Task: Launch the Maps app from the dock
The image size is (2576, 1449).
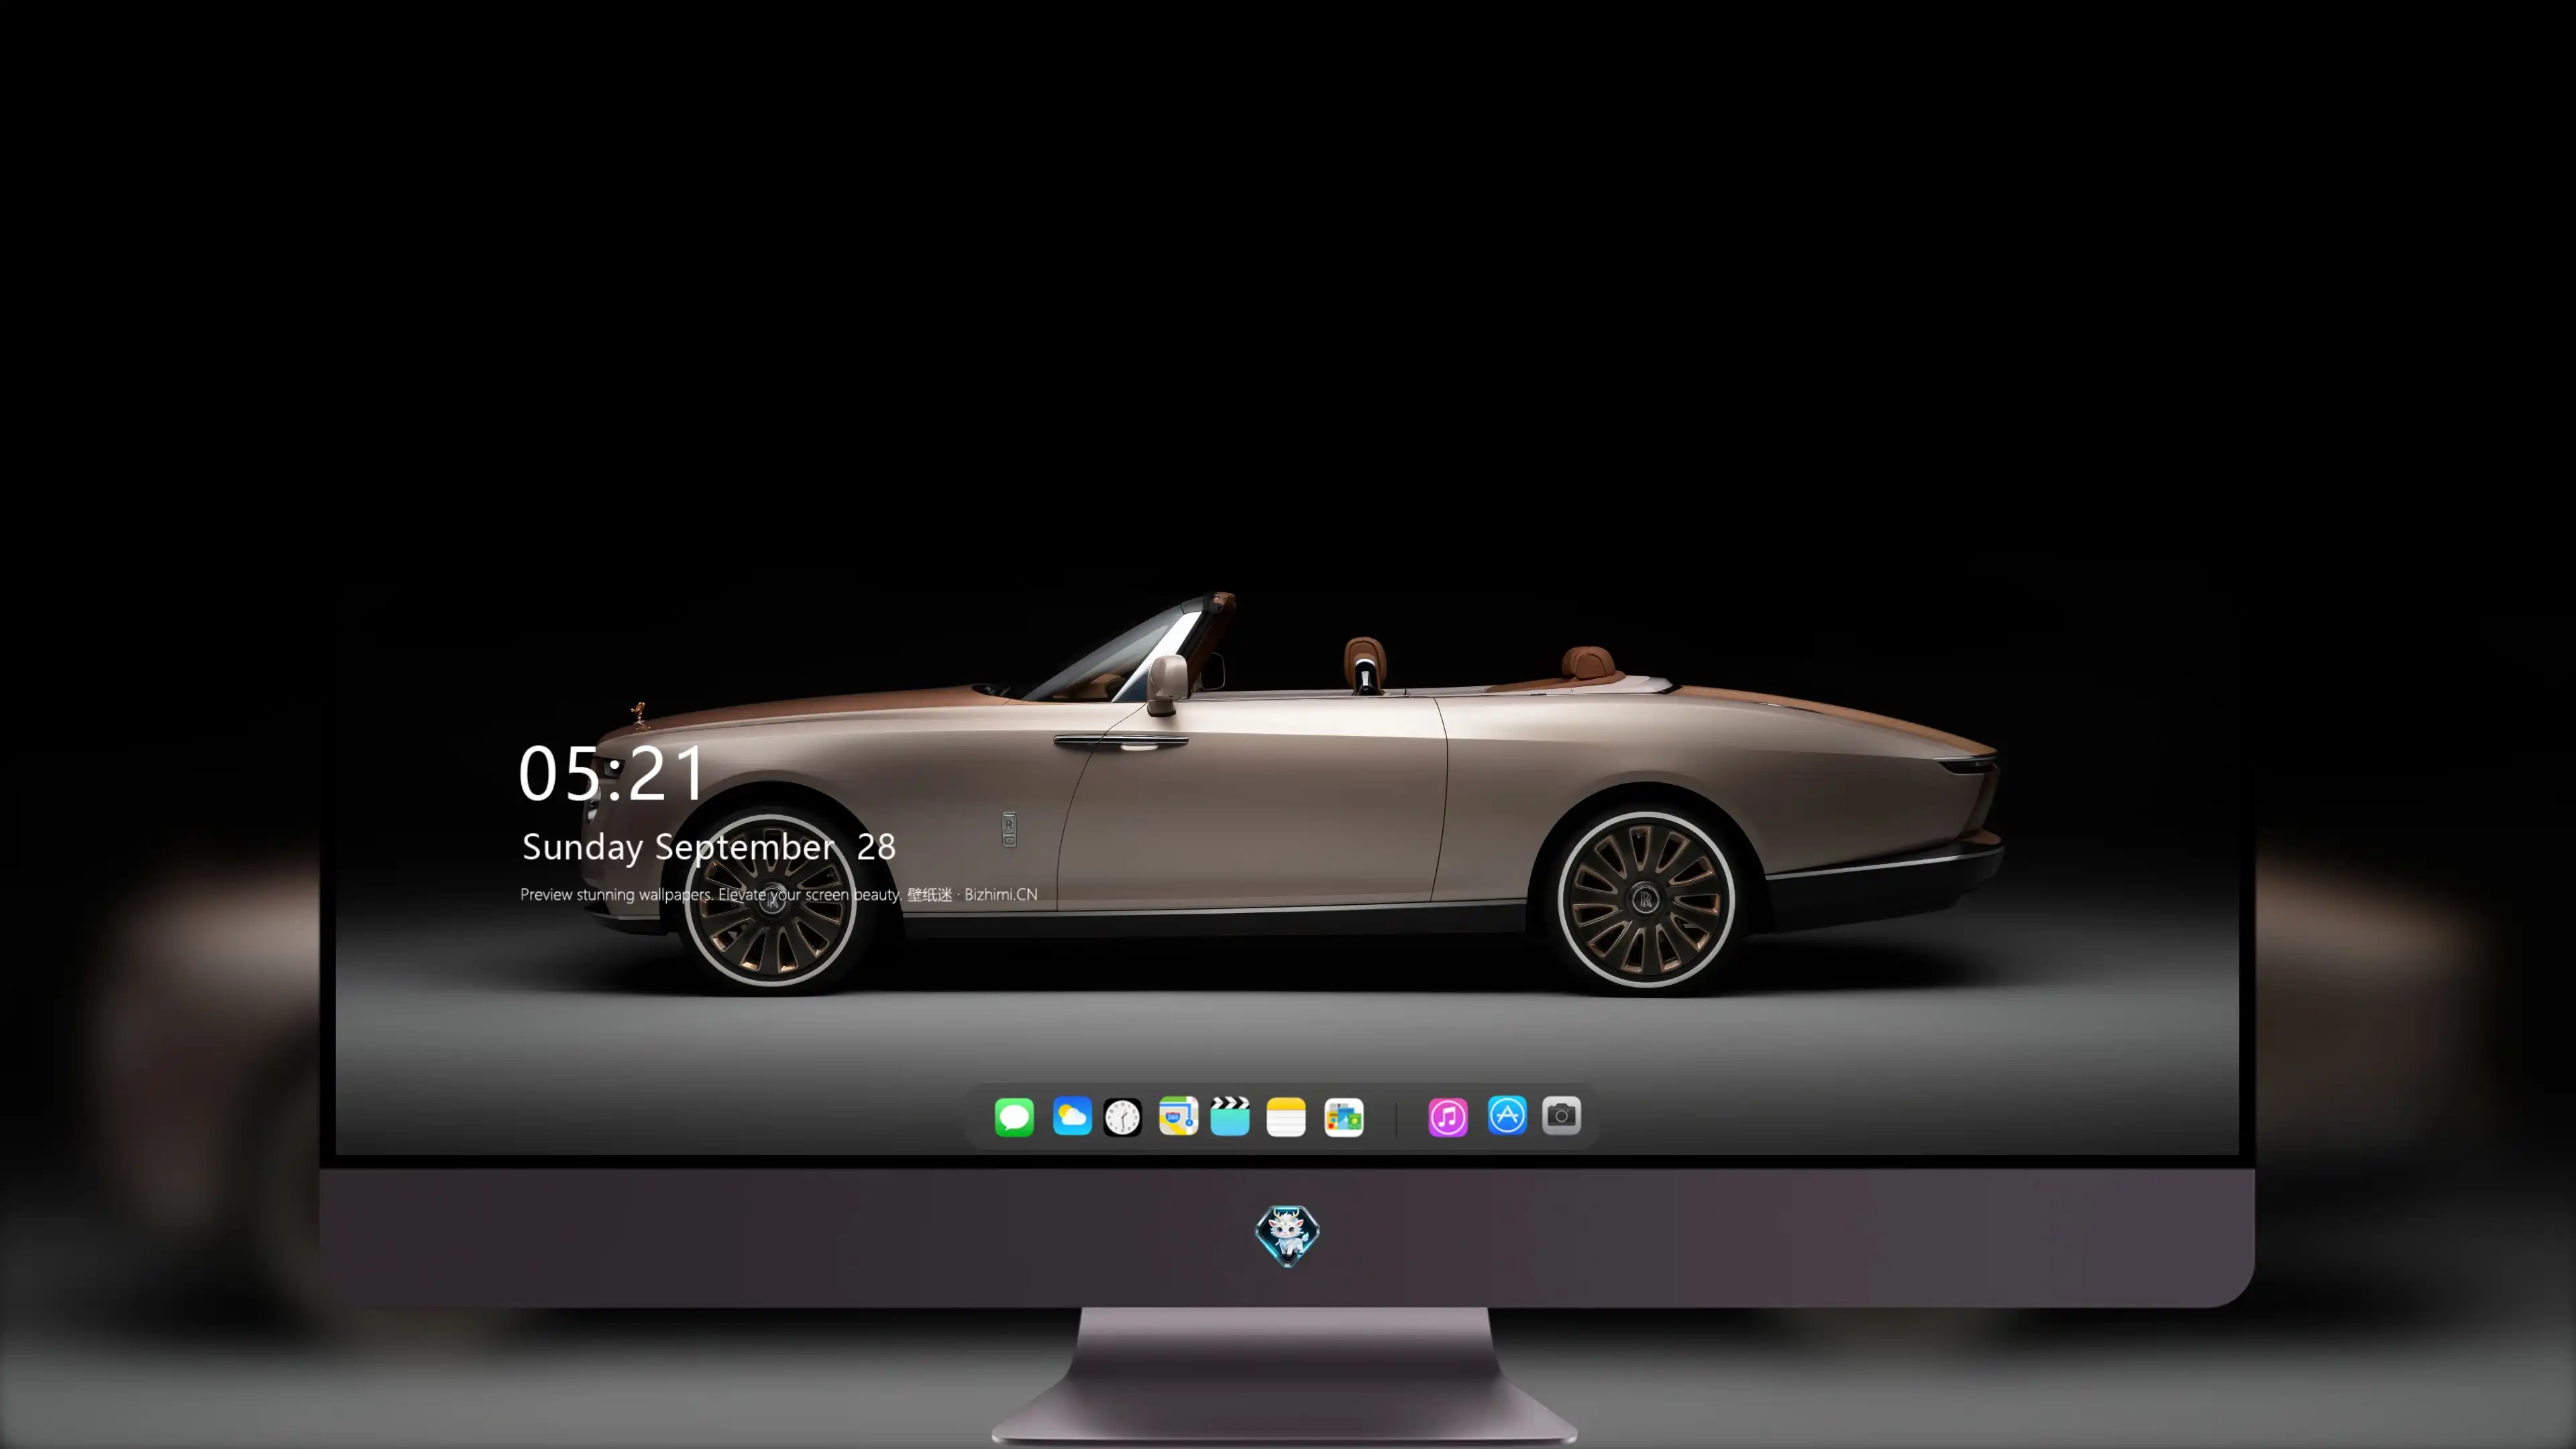Action: point(1178,1116)
